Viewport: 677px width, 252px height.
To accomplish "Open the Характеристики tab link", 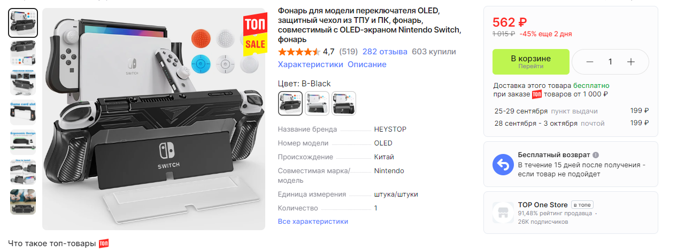I will 310,64.
